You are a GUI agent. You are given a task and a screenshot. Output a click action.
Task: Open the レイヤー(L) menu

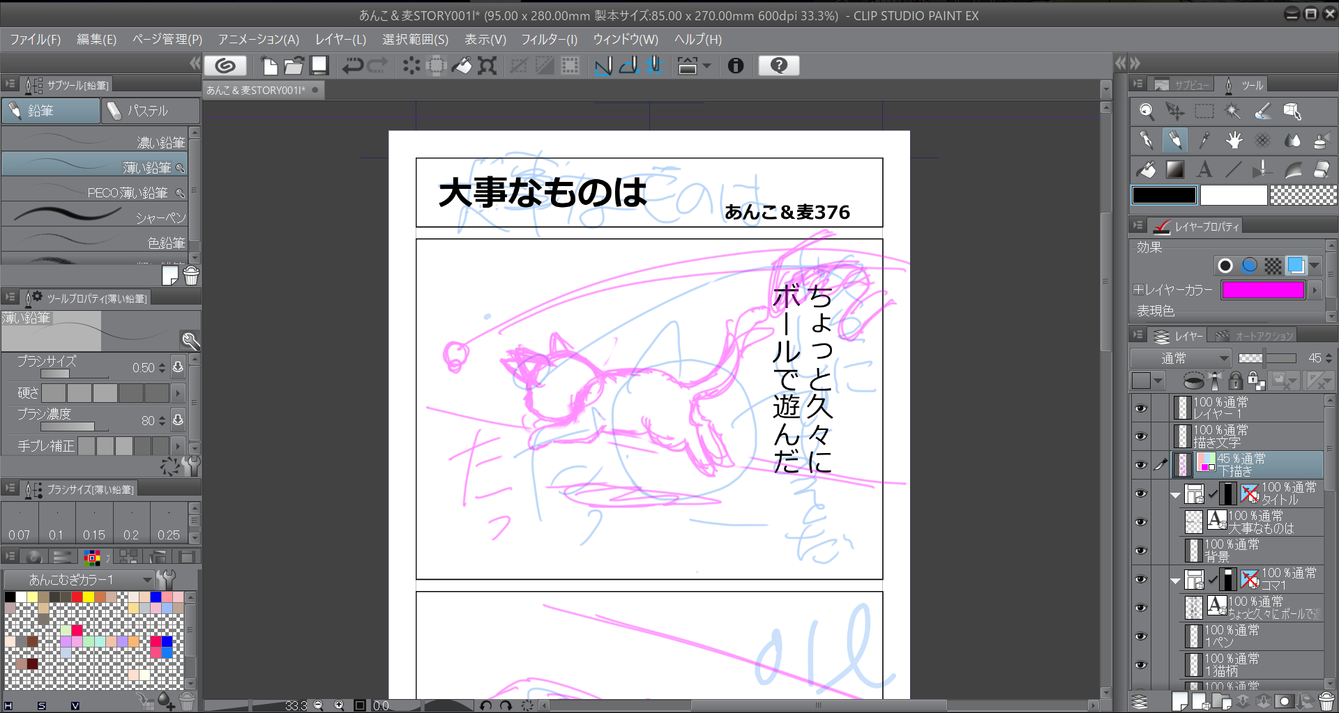tap(340, 39)
